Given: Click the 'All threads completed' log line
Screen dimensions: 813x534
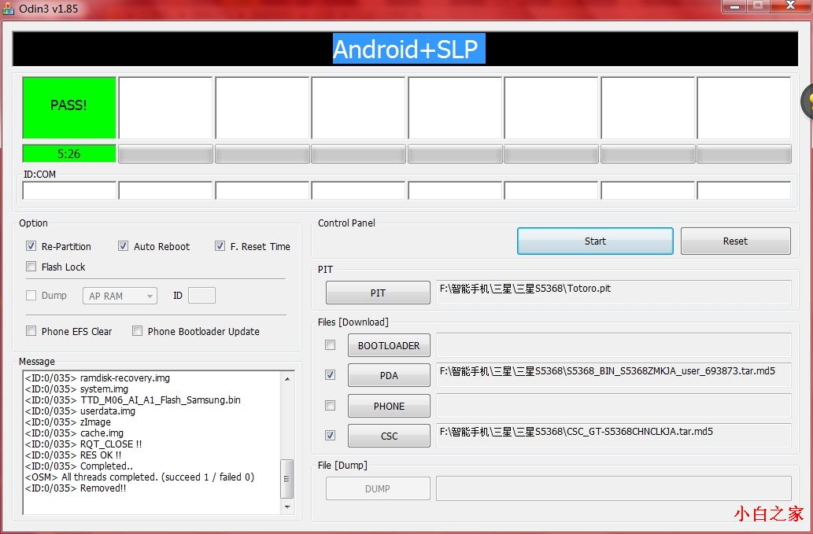Looking at the screenshot, I should (x=140, y=477).
